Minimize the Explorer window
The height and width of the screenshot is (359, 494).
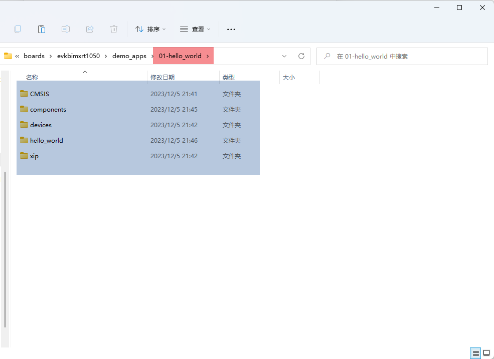(437, 8)
